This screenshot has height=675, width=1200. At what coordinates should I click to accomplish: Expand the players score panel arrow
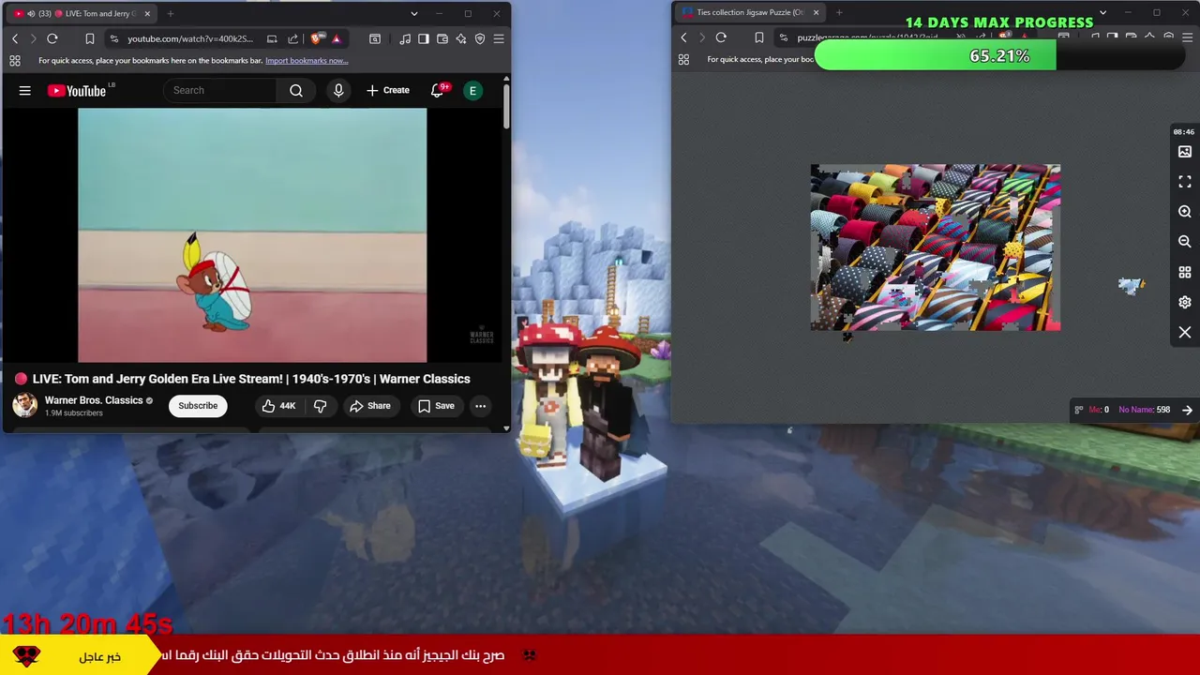coord(1187,410)
